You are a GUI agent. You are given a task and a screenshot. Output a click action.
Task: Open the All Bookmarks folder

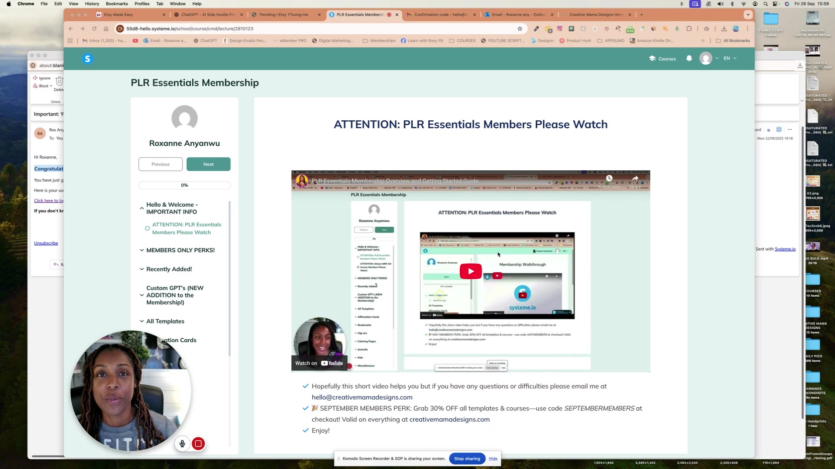733,41
